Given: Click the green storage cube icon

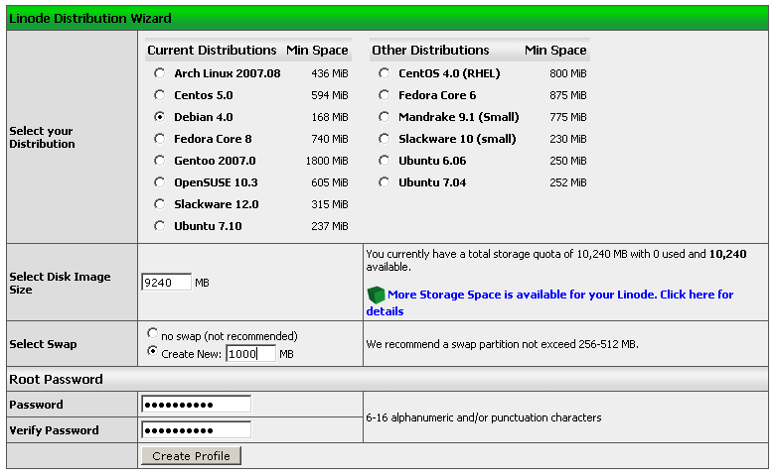Looking at the screenshot, I should coord(377,295).
